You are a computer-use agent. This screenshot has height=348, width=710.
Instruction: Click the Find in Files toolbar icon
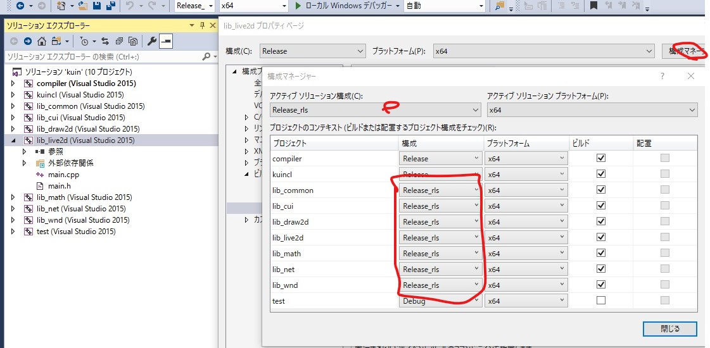tap(500, 6)
